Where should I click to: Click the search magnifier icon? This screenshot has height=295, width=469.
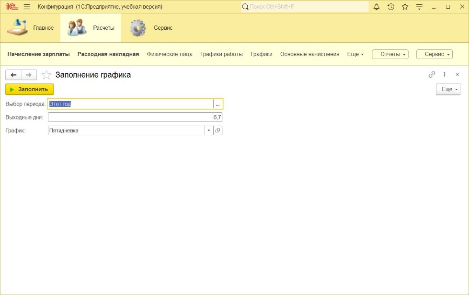click(x=245, y=7)
